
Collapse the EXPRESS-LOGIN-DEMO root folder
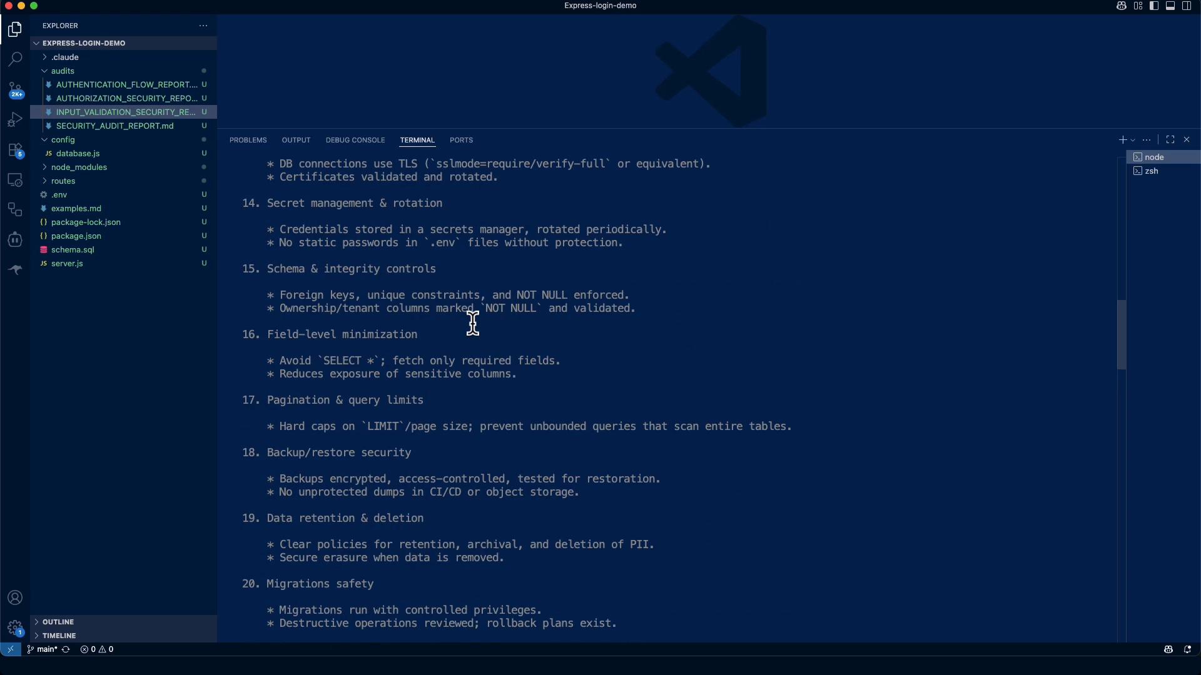point(123,43)
